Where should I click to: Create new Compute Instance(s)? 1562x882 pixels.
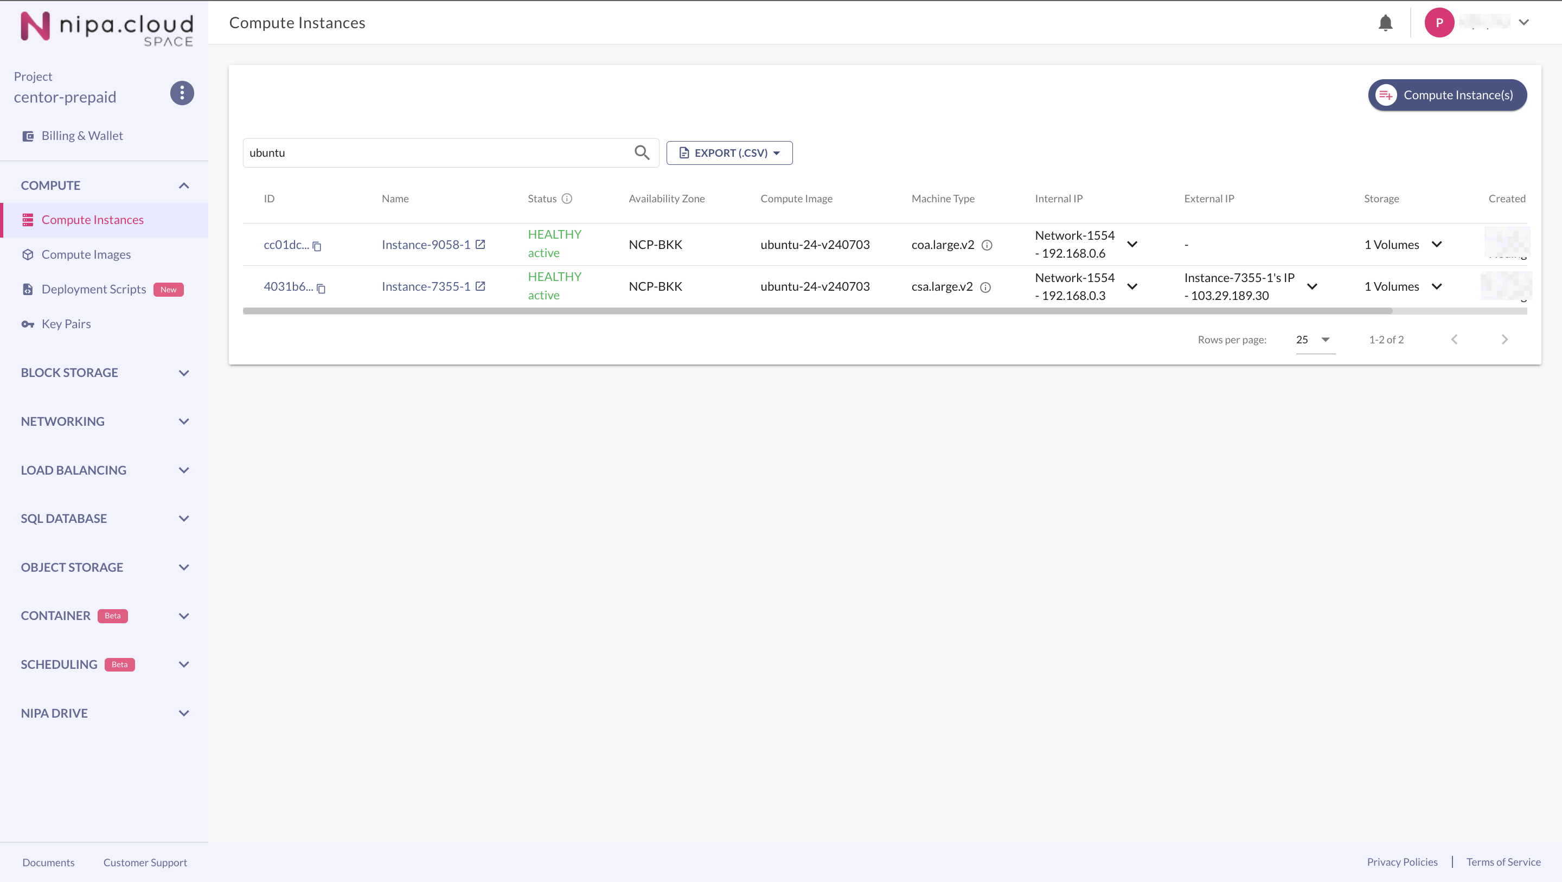1447,95
